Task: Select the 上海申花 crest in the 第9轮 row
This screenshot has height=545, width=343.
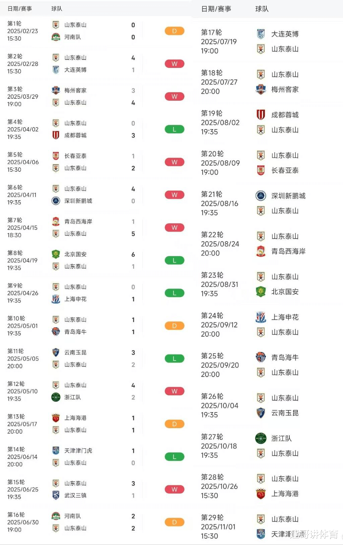Action: [56, 299]
